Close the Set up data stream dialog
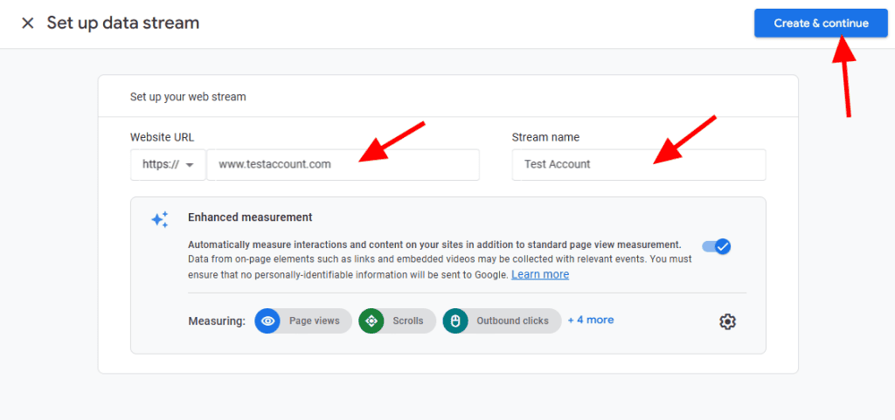 coord(28,23)
